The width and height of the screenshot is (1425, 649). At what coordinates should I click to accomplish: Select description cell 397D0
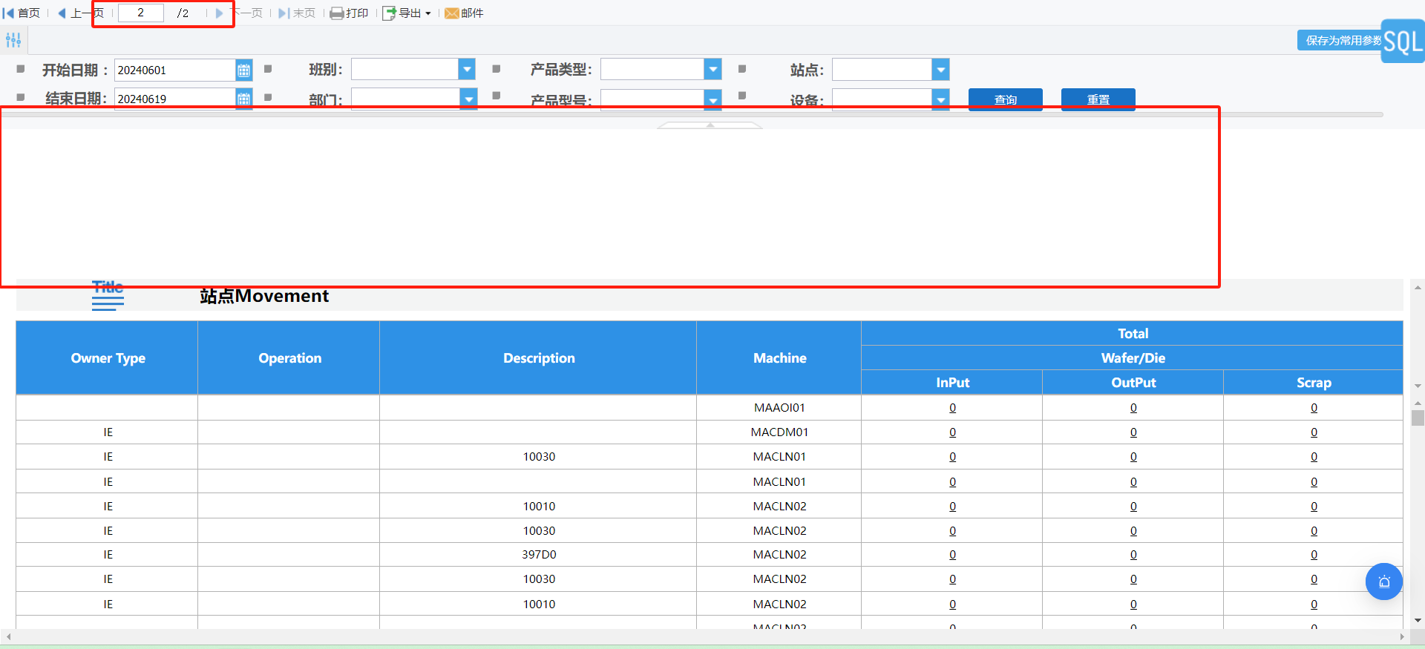click(x=539, y=555)
